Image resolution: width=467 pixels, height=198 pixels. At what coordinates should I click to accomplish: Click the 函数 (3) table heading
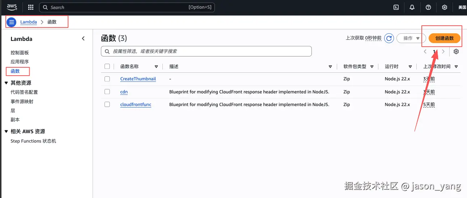point(114,38)
